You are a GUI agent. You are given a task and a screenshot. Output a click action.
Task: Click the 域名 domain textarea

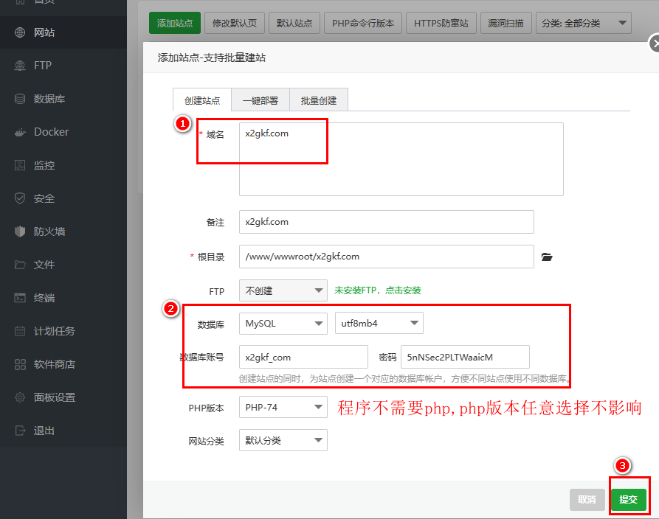(401, 159)
